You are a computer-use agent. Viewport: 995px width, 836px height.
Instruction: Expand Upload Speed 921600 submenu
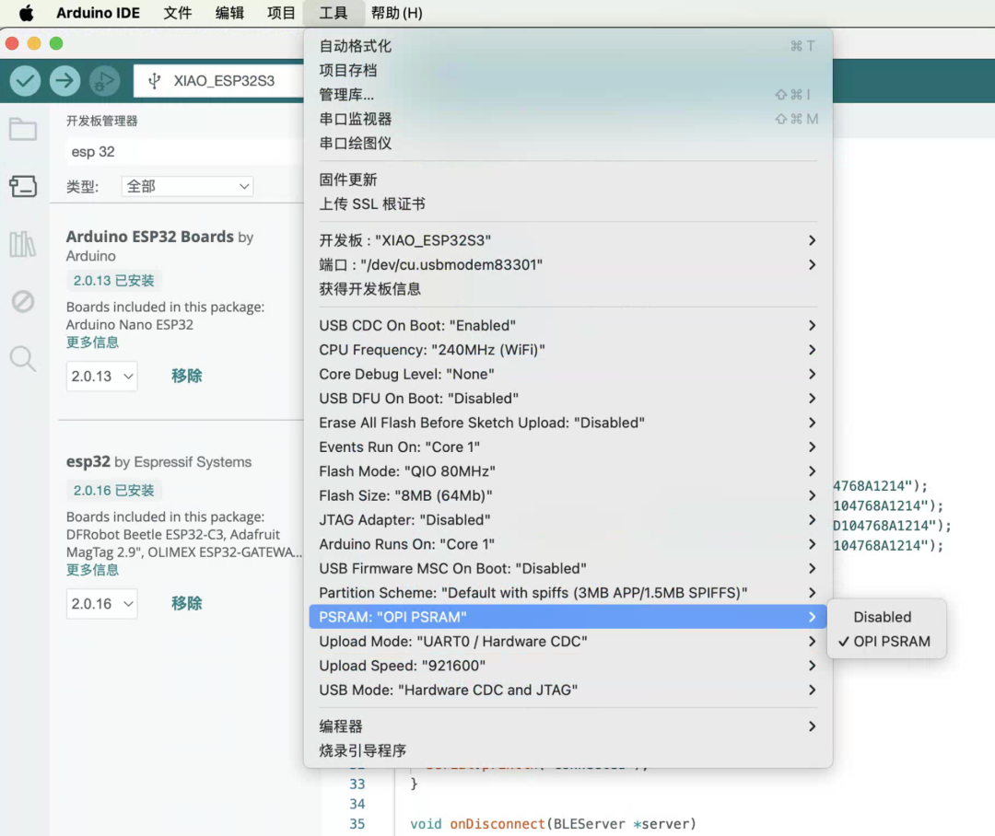tap(568, 666)
